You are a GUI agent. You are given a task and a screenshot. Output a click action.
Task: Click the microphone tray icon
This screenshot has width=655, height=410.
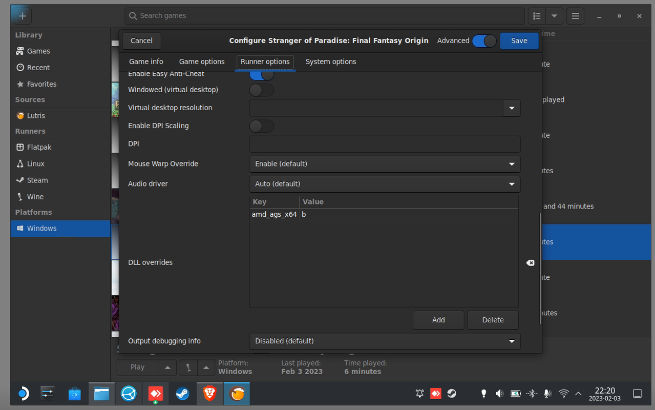547,394
